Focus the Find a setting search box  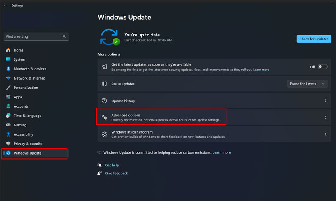coord(33,37)
